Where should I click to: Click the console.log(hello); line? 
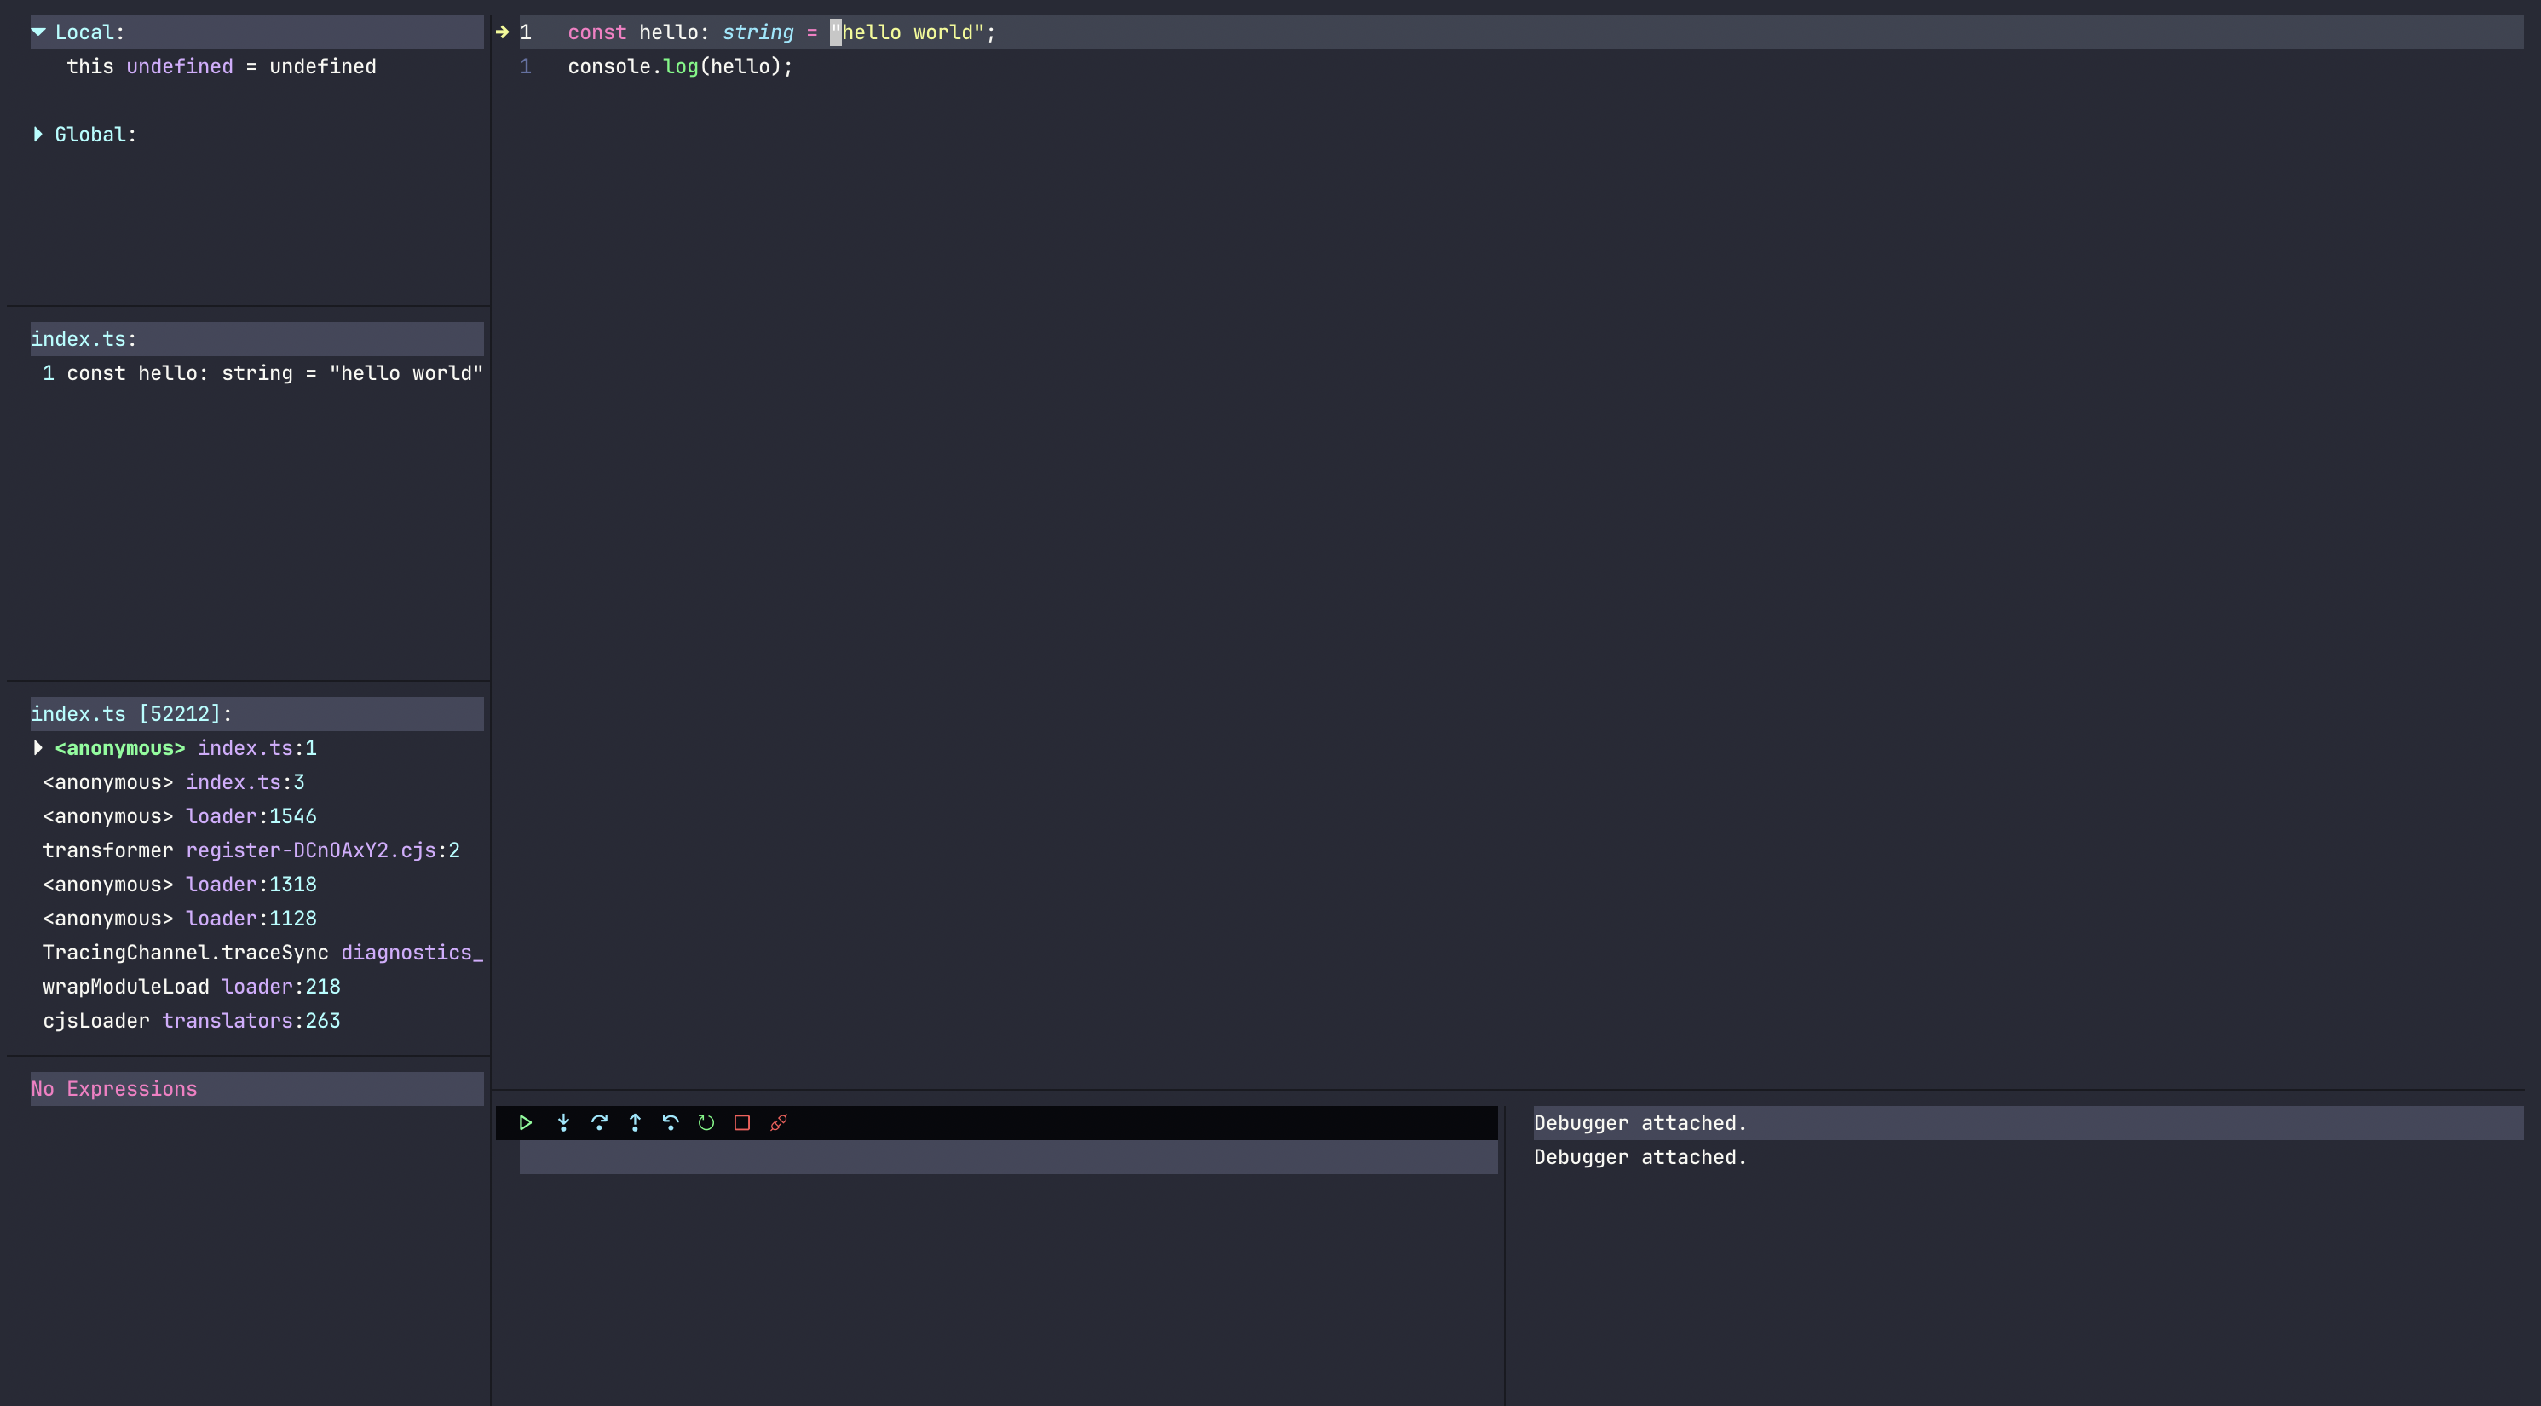click(x=680, y=66)
